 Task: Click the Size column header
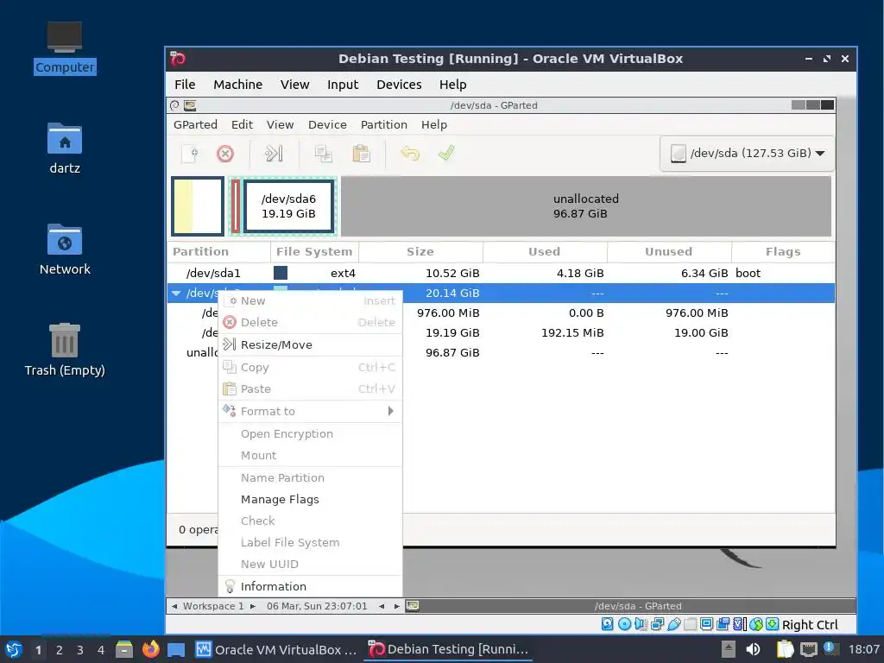click(420, 252)
